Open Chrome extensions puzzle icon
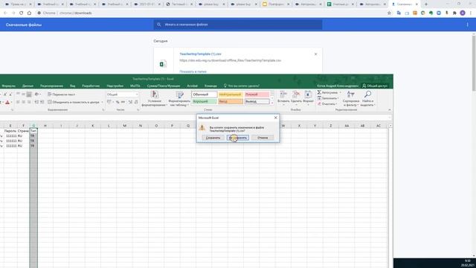476x268 pixels. pyautogui.click(x=454, y=13)
